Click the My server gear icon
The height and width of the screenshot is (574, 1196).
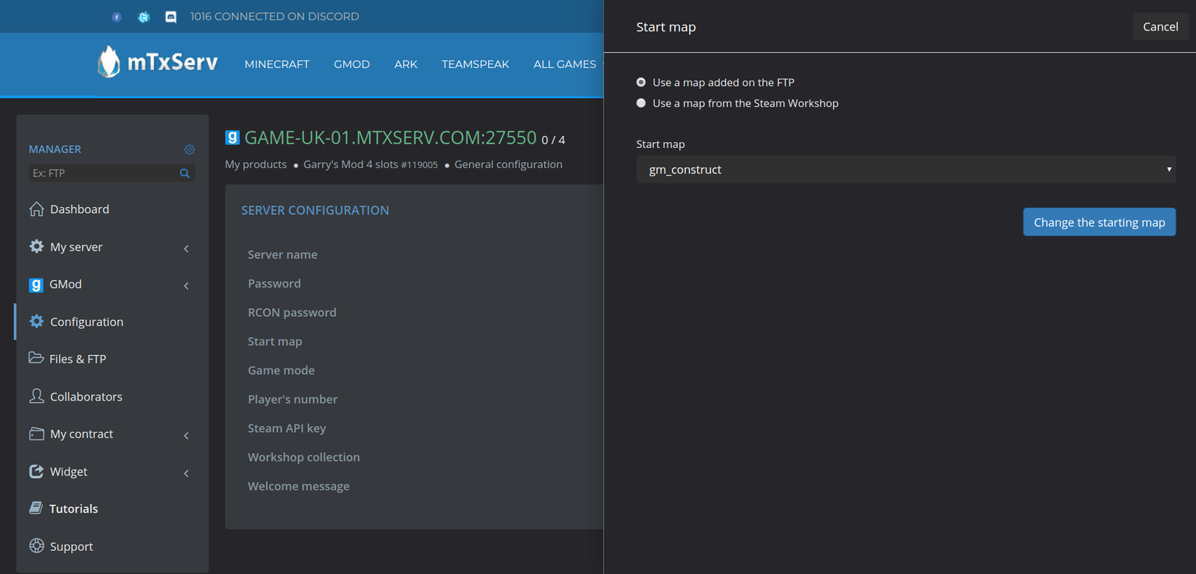(37, 247)
